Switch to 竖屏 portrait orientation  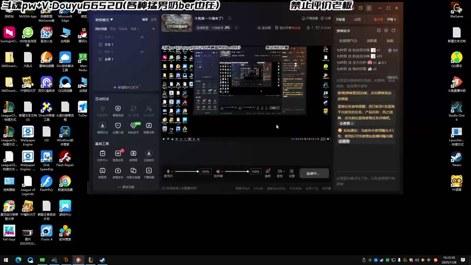point(154,19)
